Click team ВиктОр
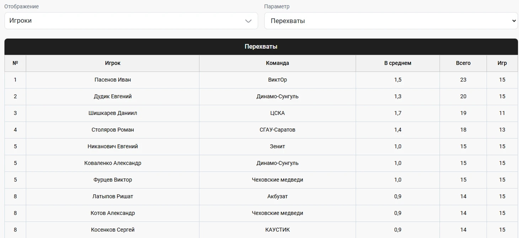This screenshot has height=238, width=519. 278,80
